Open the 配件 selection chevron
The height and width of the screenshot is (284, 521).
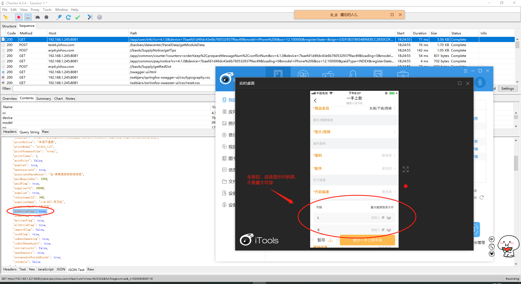(x=394, y=169)
